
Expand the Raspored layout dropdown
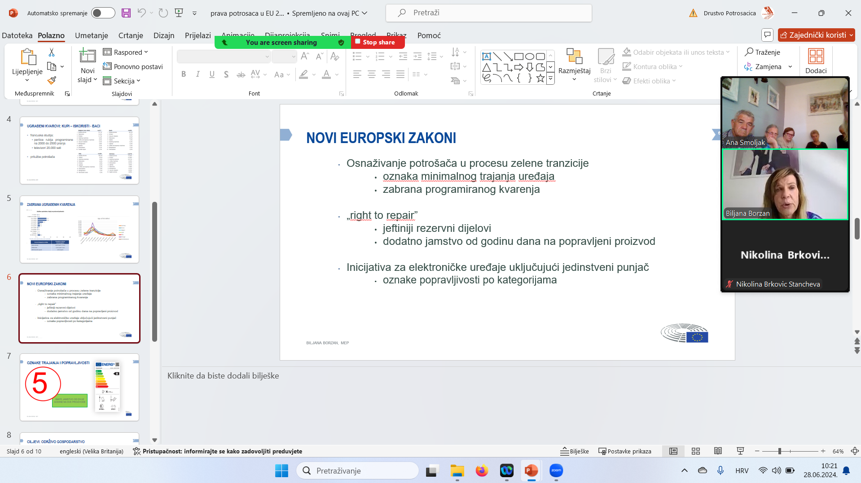(126, 52)
